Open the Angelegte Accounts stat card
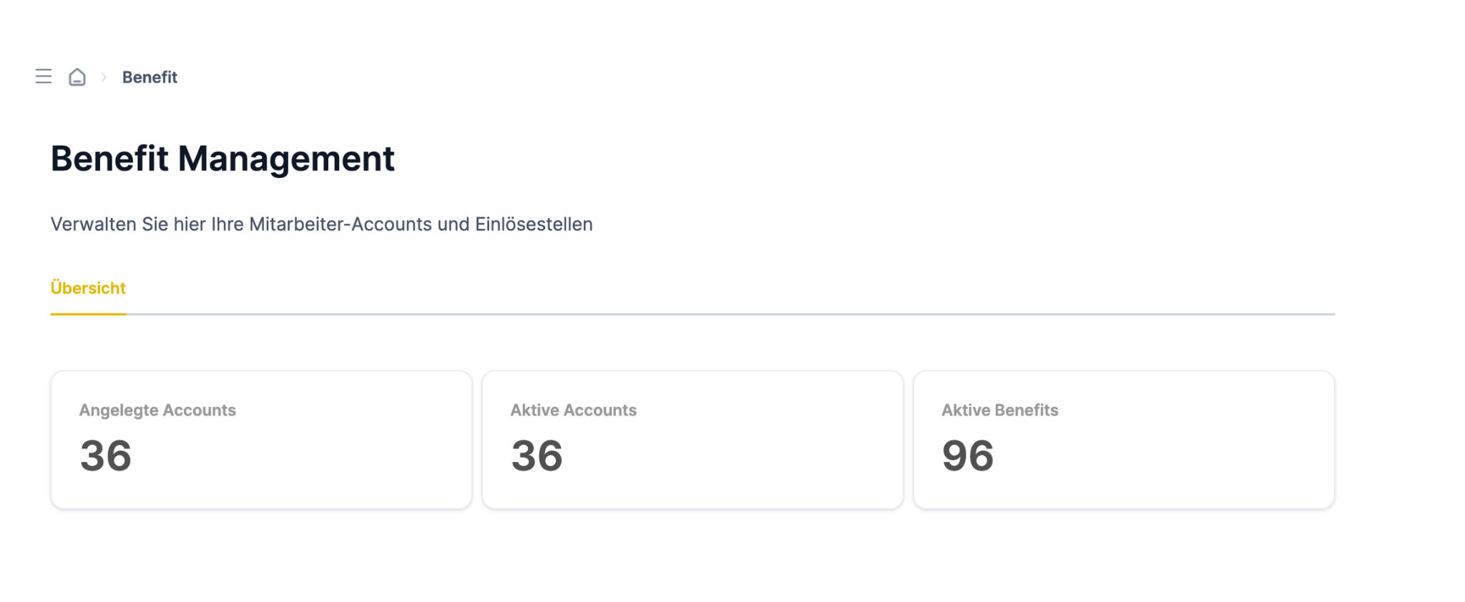Image resolution: width=1465 pixels, height=602 pixels. 261,440
